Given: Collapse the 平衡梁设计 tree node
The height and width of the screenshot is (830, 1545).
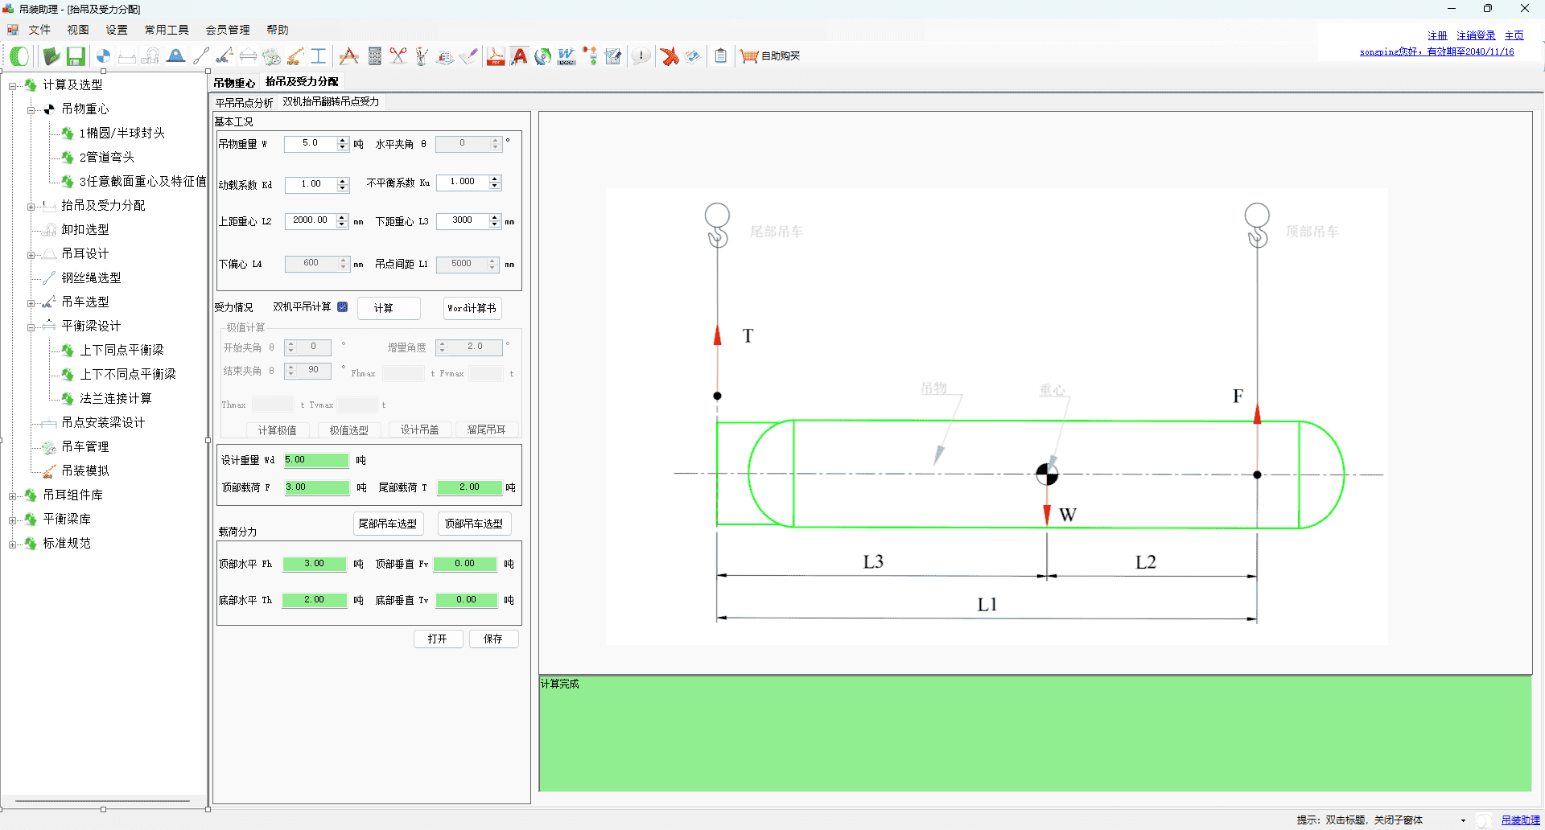Looking at the screenshot, I should (x=31, y=327).
